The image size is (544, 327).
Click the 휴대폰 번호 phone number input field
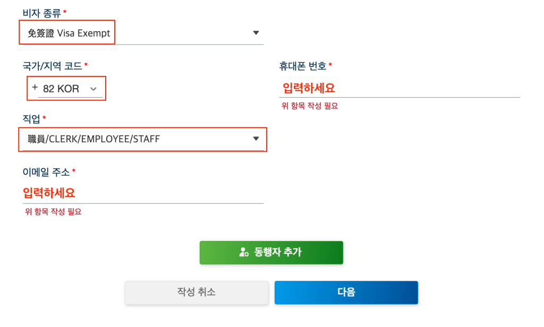coord(399,88)
